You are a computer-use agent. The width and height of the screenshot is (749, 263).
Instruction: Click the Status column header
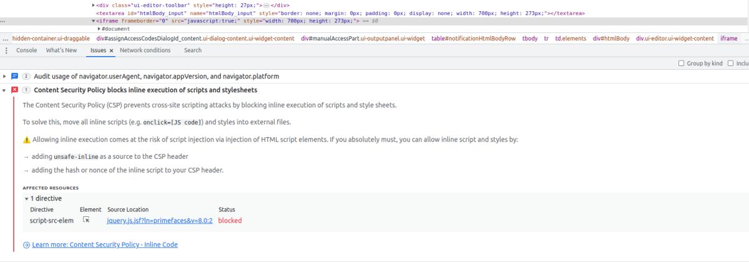[227, 209]
